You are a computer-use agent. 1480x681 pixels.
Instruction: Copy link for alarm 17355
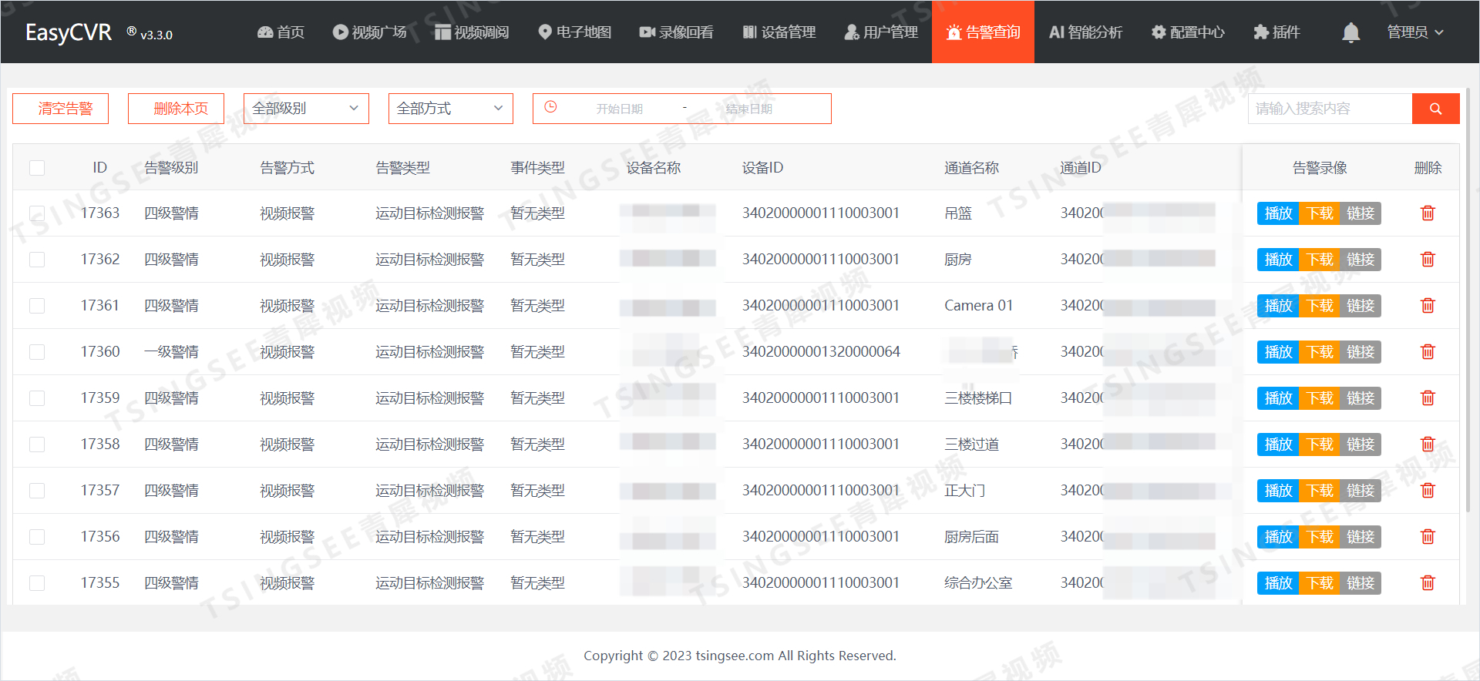click(1361, 583)
